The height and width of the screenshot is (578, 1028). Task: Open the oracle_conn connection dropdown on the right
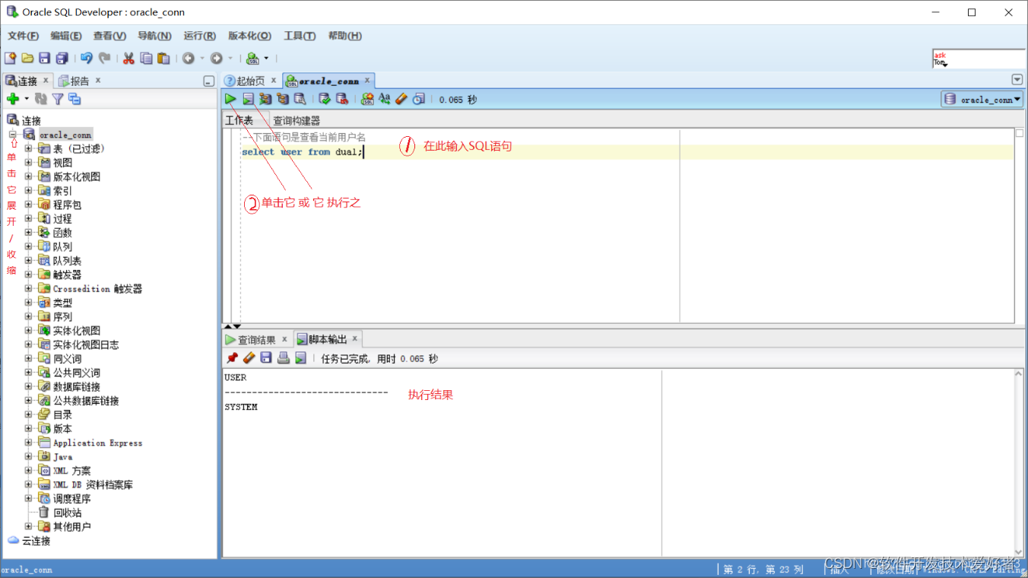[982, 98]
